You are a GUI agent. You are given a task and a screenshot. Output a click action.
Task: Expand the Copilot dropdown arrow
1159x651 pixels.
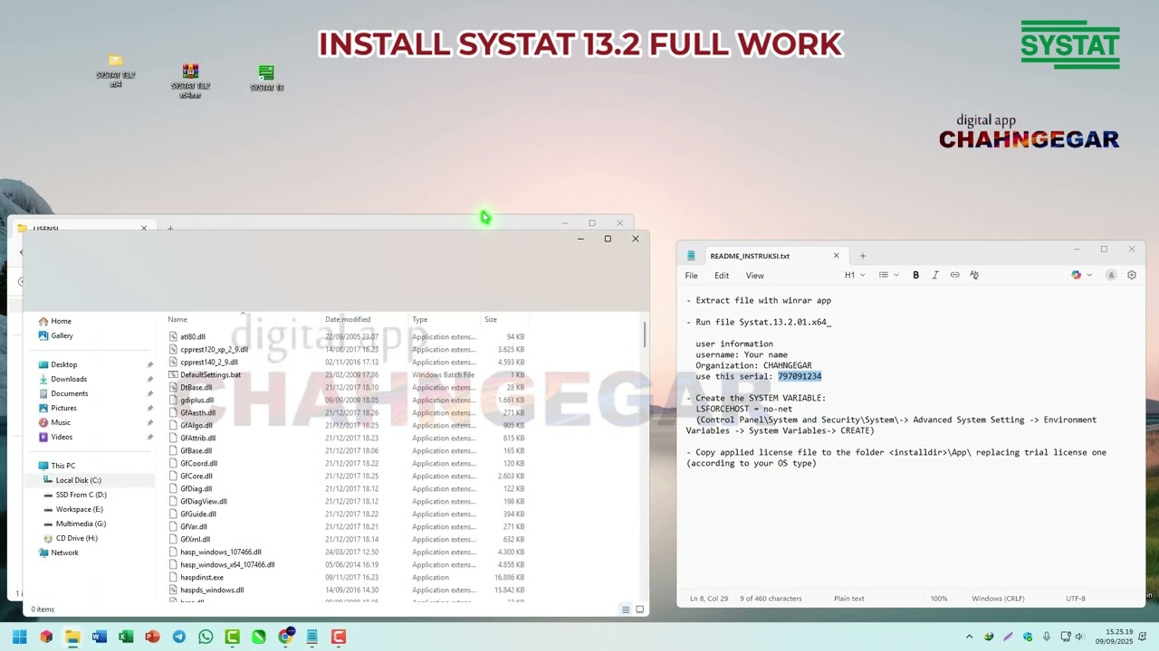tap(1089, 275)
